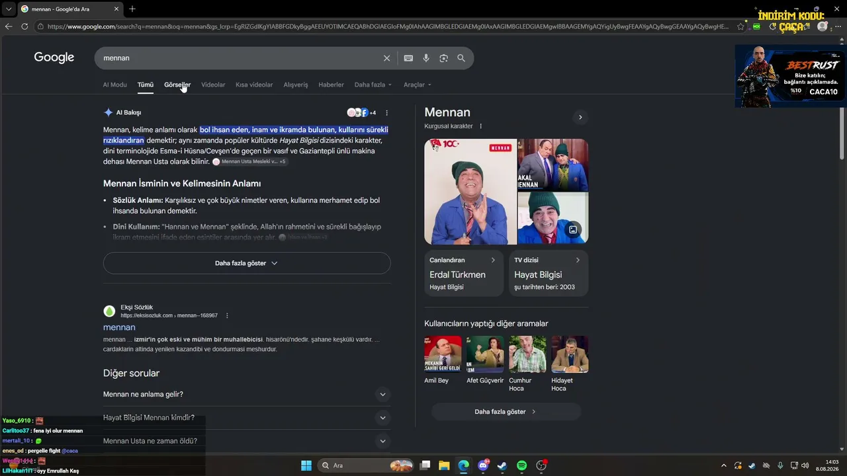The image size is (847, 476).
Task: Open the Haberler tab
Action: click(331, 85)
